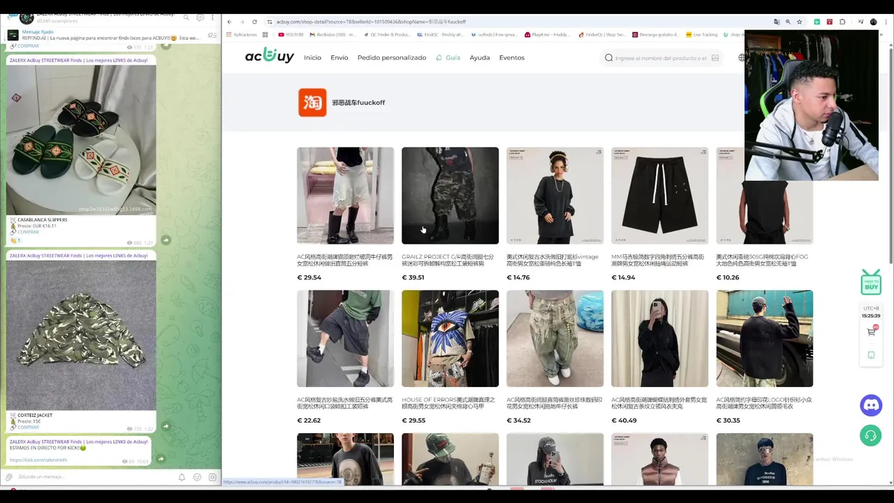Forward the ESTAMOS EN DIRECTO post

tap(161, 459)
